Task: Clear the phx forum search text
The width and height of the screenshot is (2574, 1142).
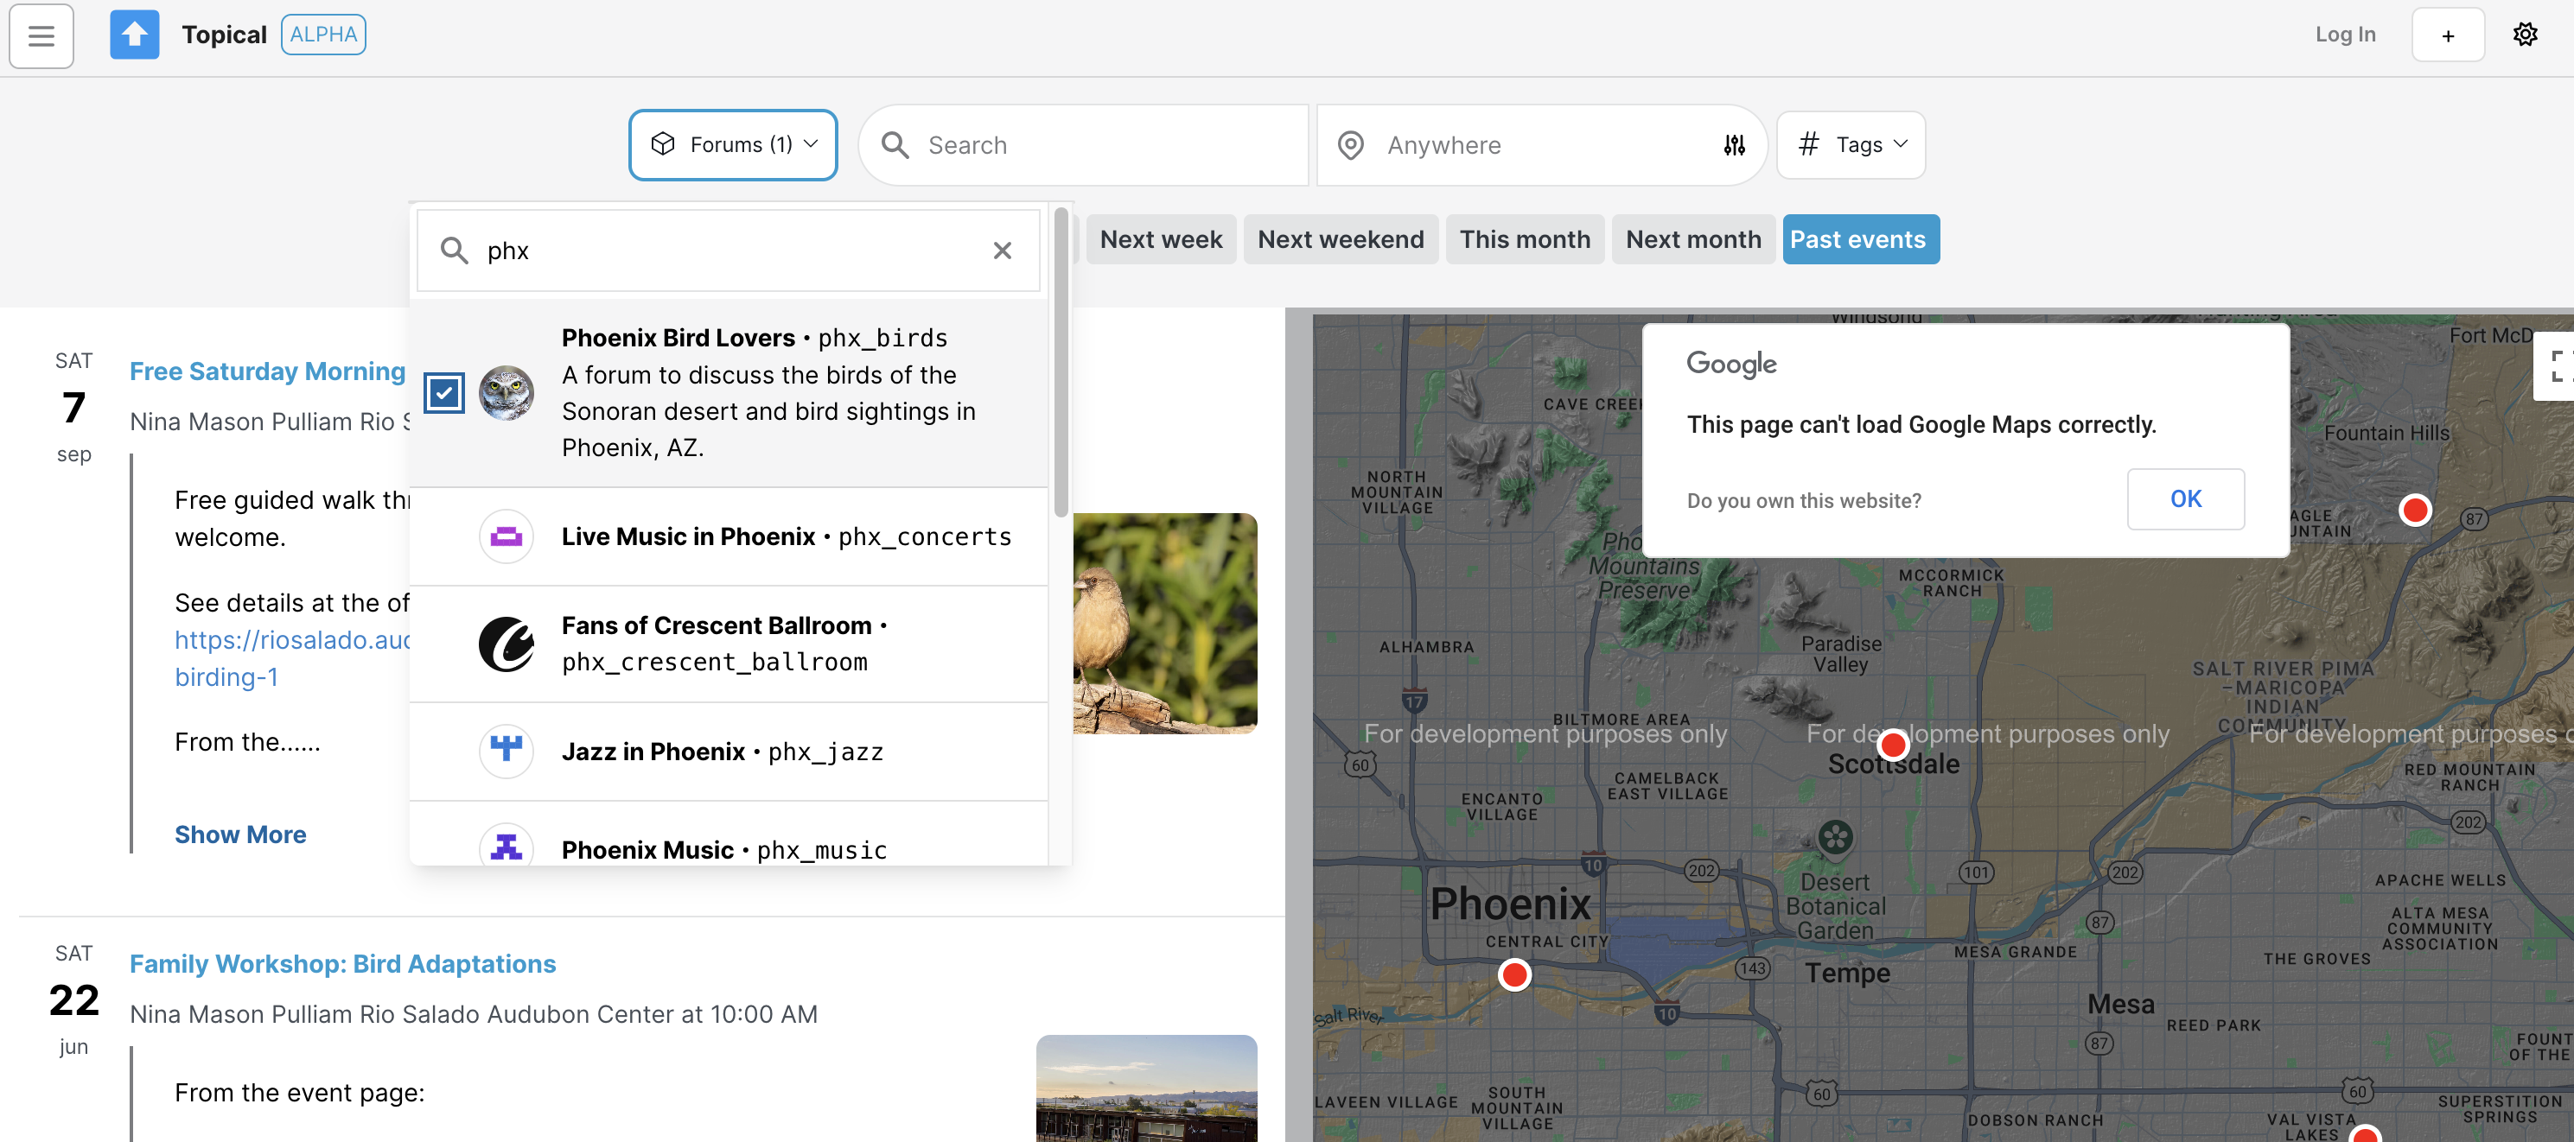Action: coord(1003,251)
